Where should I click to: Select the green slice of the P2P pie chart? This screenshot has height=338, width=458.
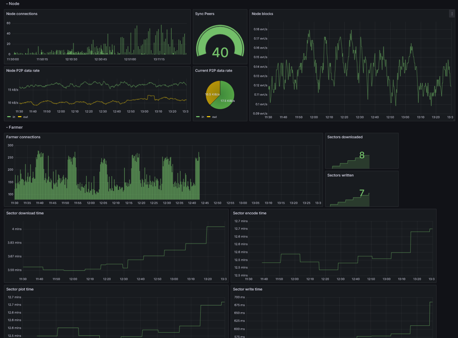coord(226,95)
